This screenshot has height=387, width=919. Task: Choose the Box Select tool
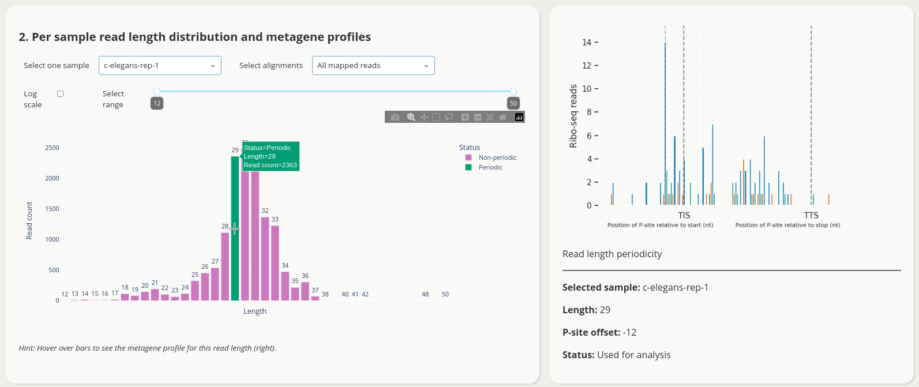[436, 117]
